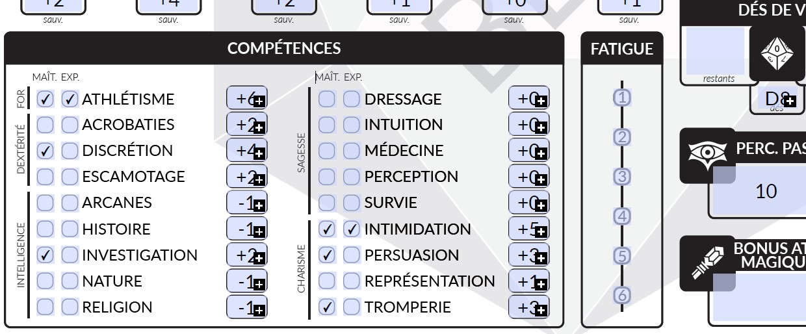This screenshot has width=806, height=334.
Task: Click the plus icon beside Athlétisme modifier
Action: tap(259, 101)
